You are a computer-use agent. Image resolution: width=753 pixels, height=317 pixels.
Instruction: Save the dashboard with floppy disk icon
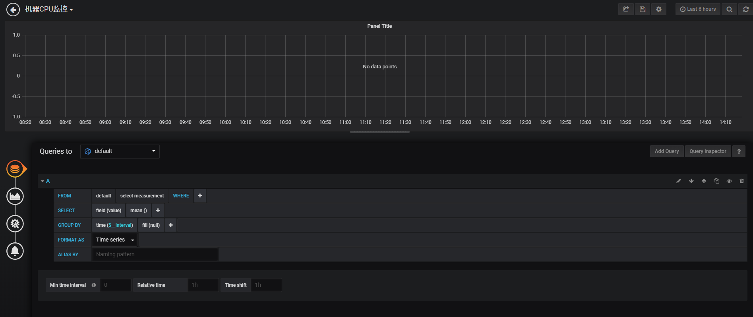(x=642, y=9)
